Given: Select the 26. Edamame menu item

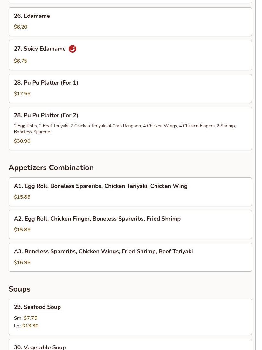Looking at the screenshot, I should pyautogui.click(x=130, y=22).
